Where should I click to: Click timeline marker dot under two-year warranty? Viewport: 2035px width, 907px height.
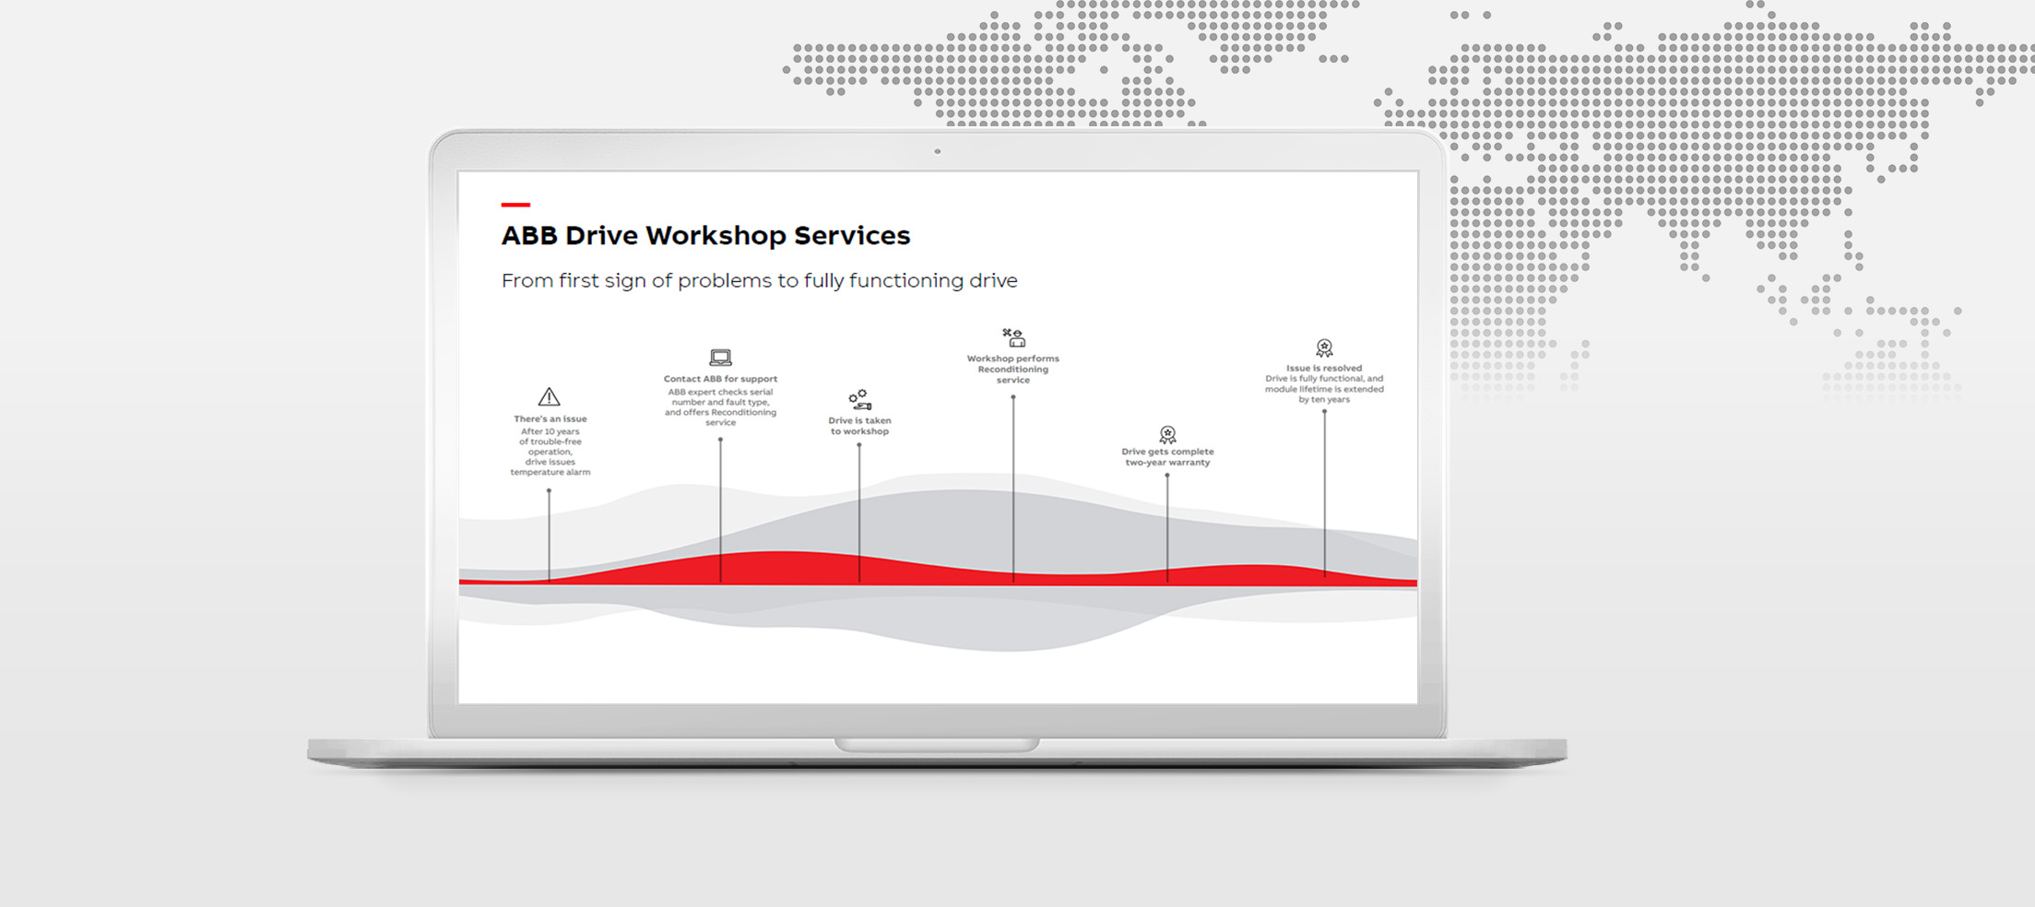coord(1167,476)
